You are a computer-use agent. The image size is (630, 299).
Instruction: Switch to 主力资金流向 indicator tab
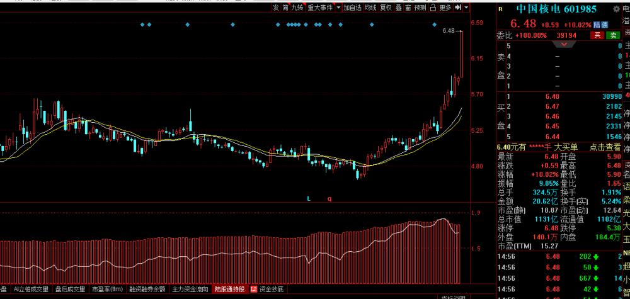(190, 289)
